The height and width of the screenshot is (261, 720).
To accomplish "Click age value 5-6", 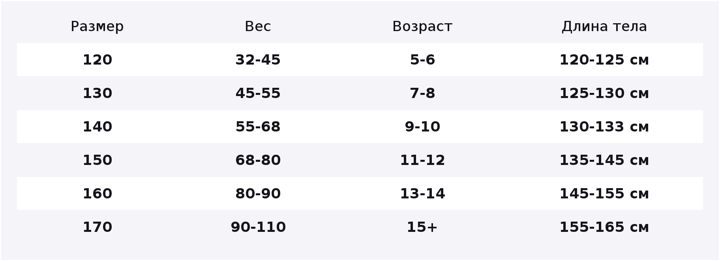I will (422, 60).
